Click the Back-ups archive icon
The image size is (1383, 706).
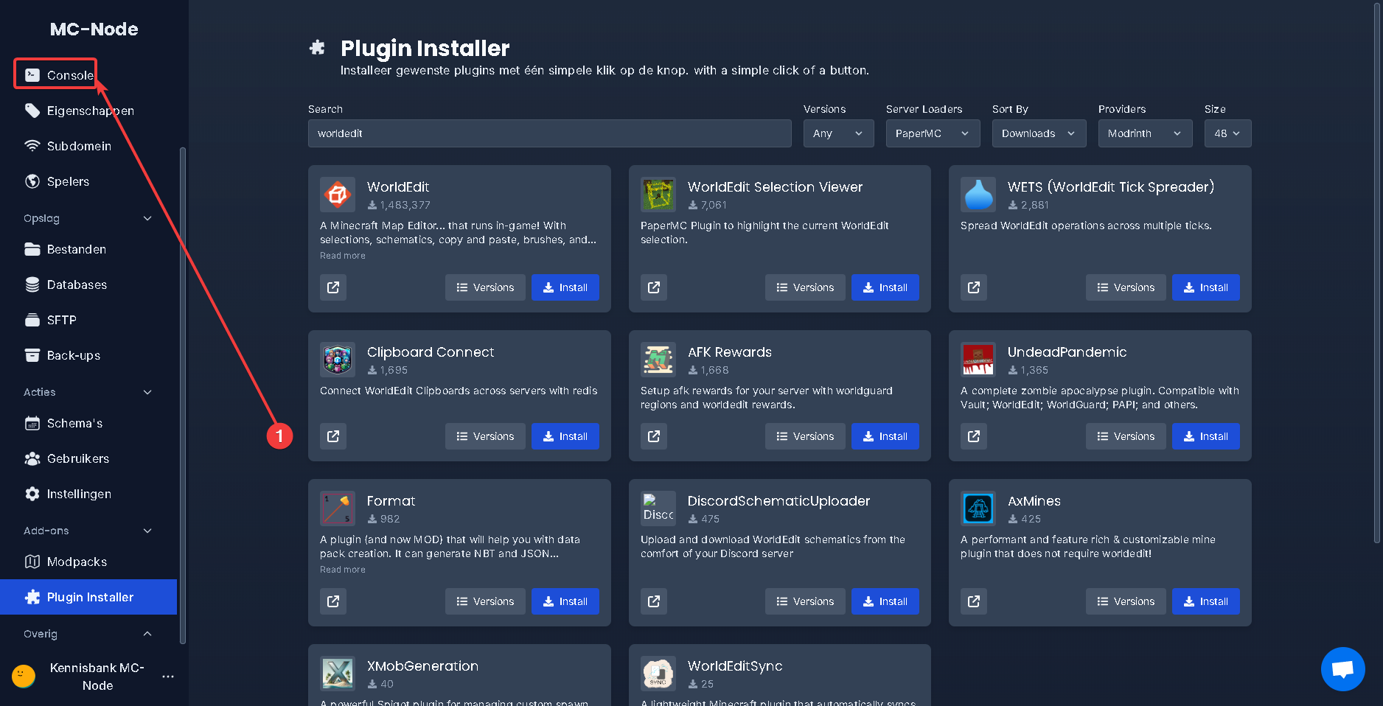[32, 355]
